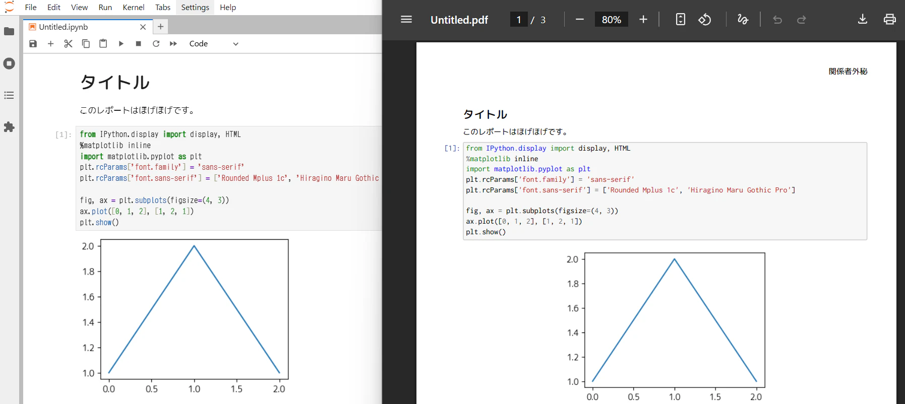Click the PDF page plot figure
The height and width of the screenshot is (404, 905).
[666, 326]
